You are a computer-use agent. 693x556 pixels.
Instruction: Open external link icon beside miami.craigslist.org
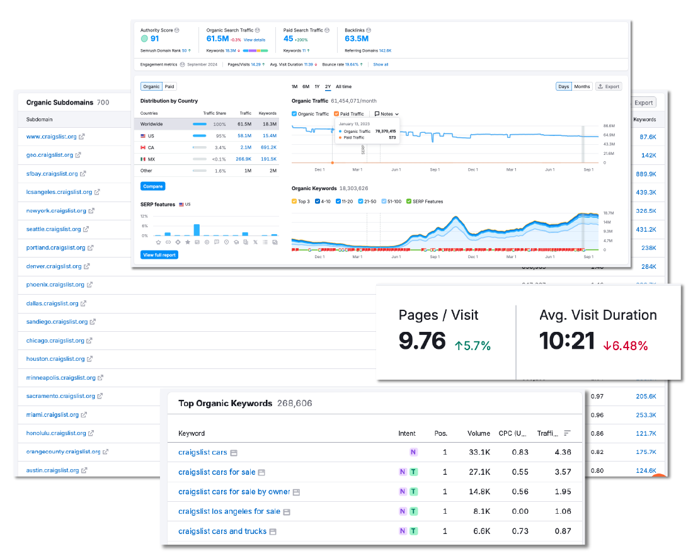tap(84, 415)
